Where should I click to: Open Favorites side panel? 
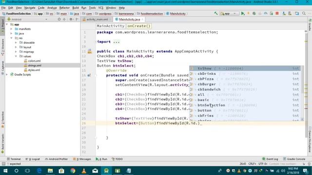(x=2, y=120)
